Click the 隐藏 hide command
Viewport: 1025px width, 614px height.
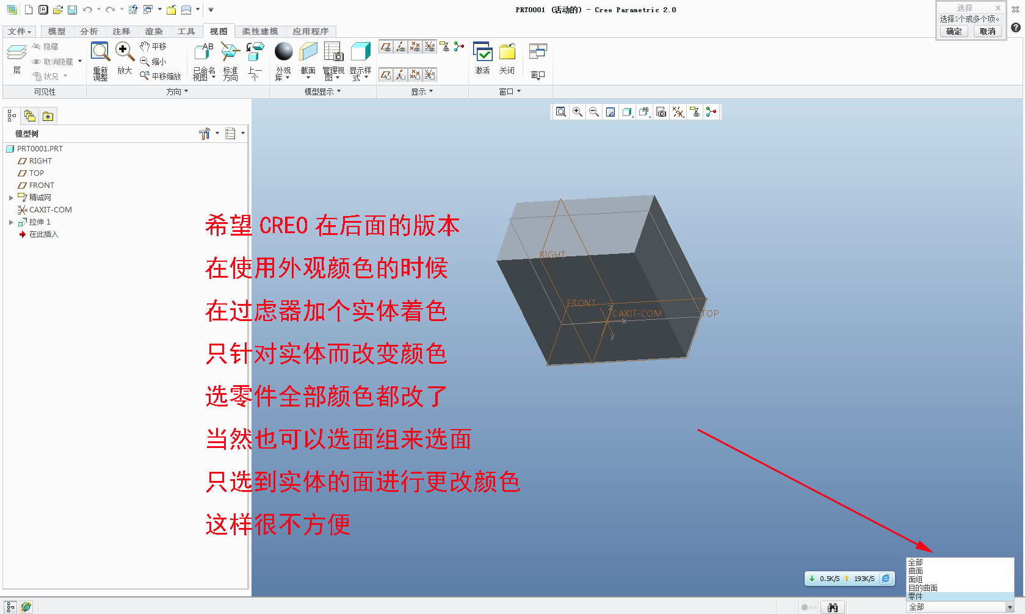coord(46,46)
